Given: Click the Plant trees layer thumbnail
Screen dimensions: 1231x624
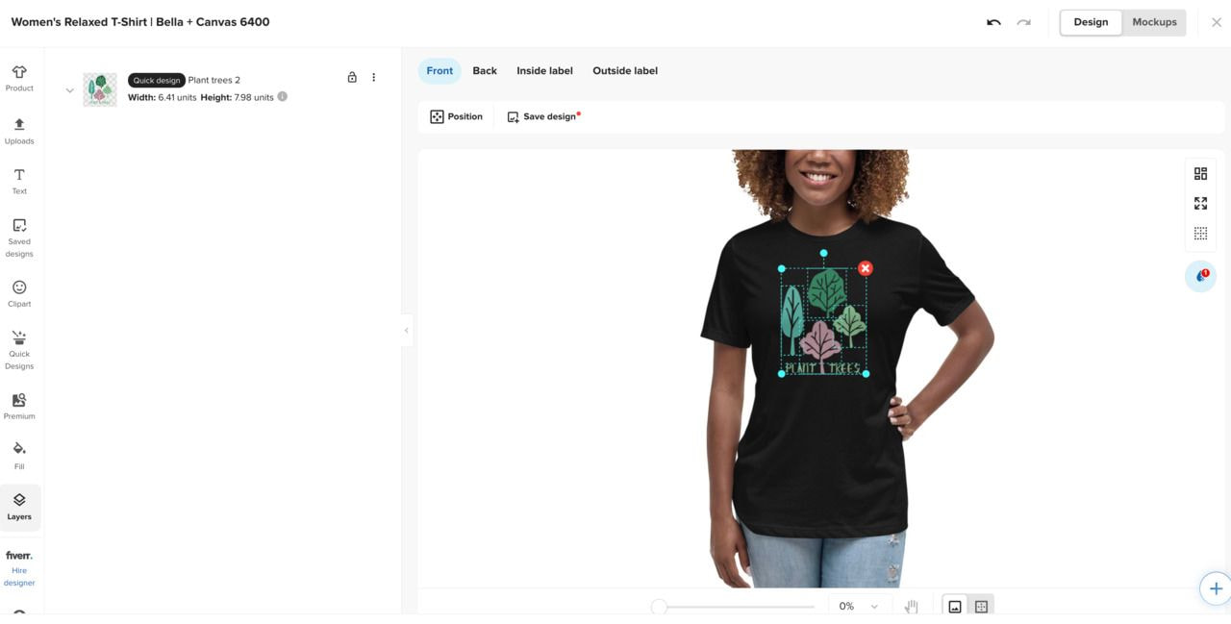Looking at the screenshot, I should [100, 89].
